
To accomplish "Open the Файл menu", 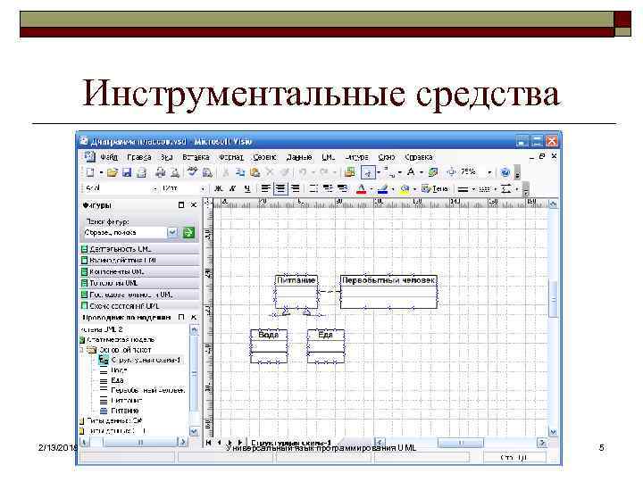I will point(109,157).
